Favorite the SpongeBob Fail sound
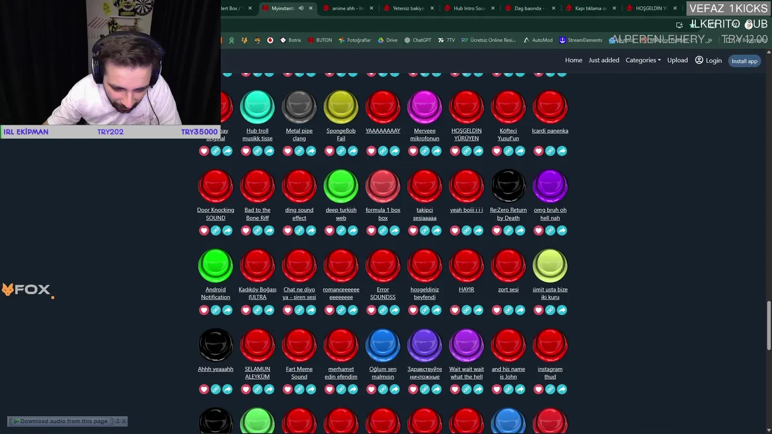 329,151
